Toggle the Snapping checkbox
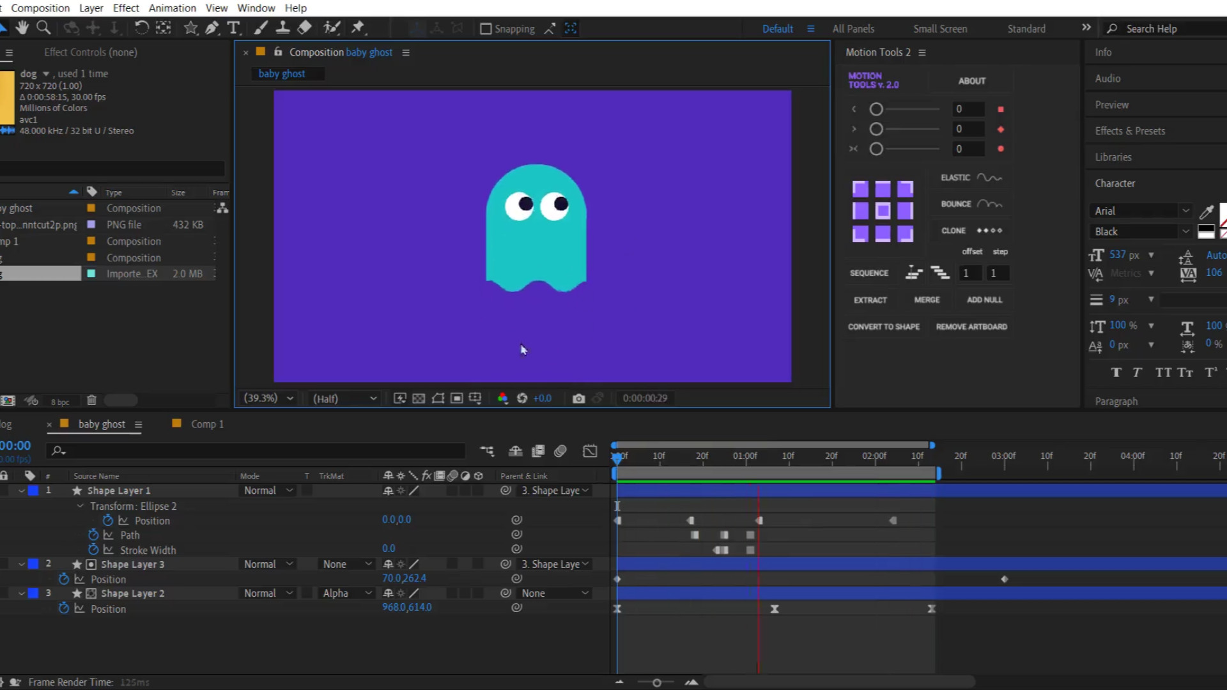The width and height of the screenshot is (1227, 690). [486, 29]
